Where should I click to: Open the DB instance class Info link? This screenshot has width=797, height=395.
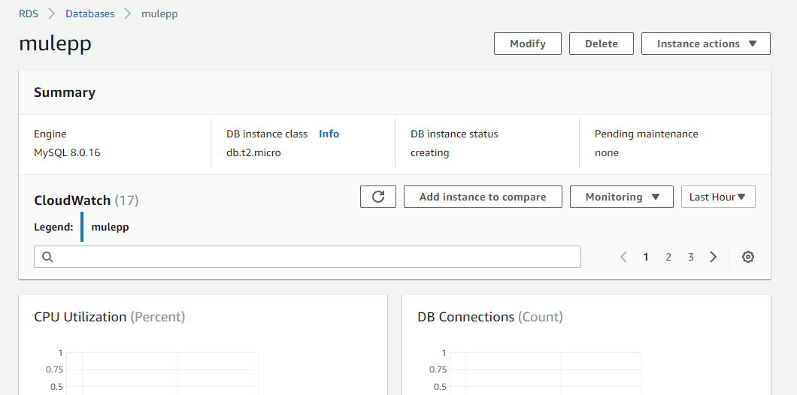(x=329, y=134)
